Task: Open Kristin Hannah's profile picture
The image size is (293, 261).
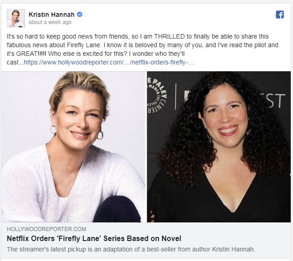Action: click(16, 18)
